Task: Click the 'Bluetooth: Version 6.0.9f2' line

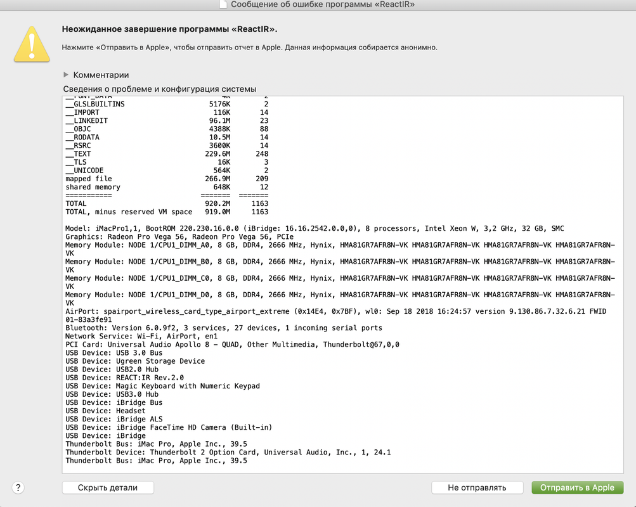Action: coord(223,328)
